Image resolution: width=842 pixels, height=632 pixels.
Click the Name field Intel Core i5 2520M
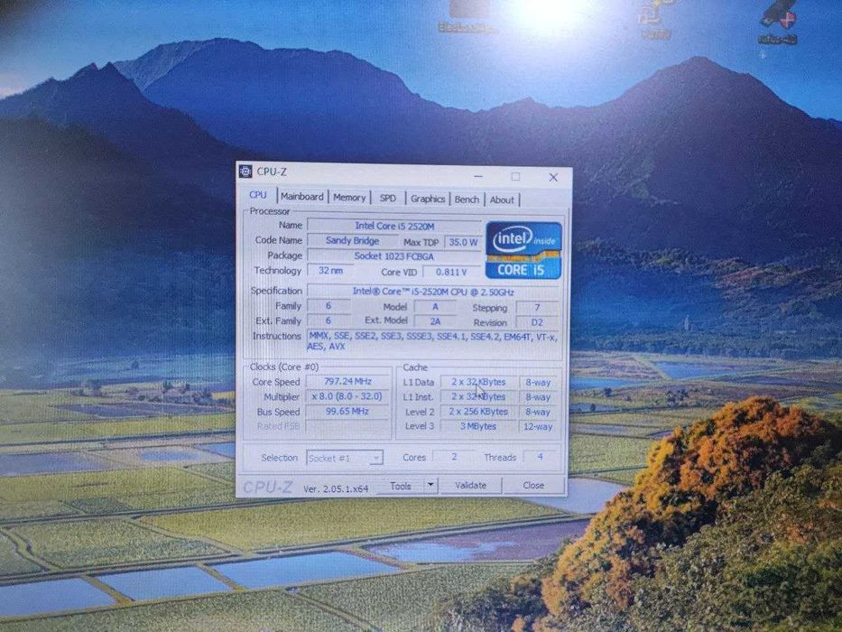(394, 226)
